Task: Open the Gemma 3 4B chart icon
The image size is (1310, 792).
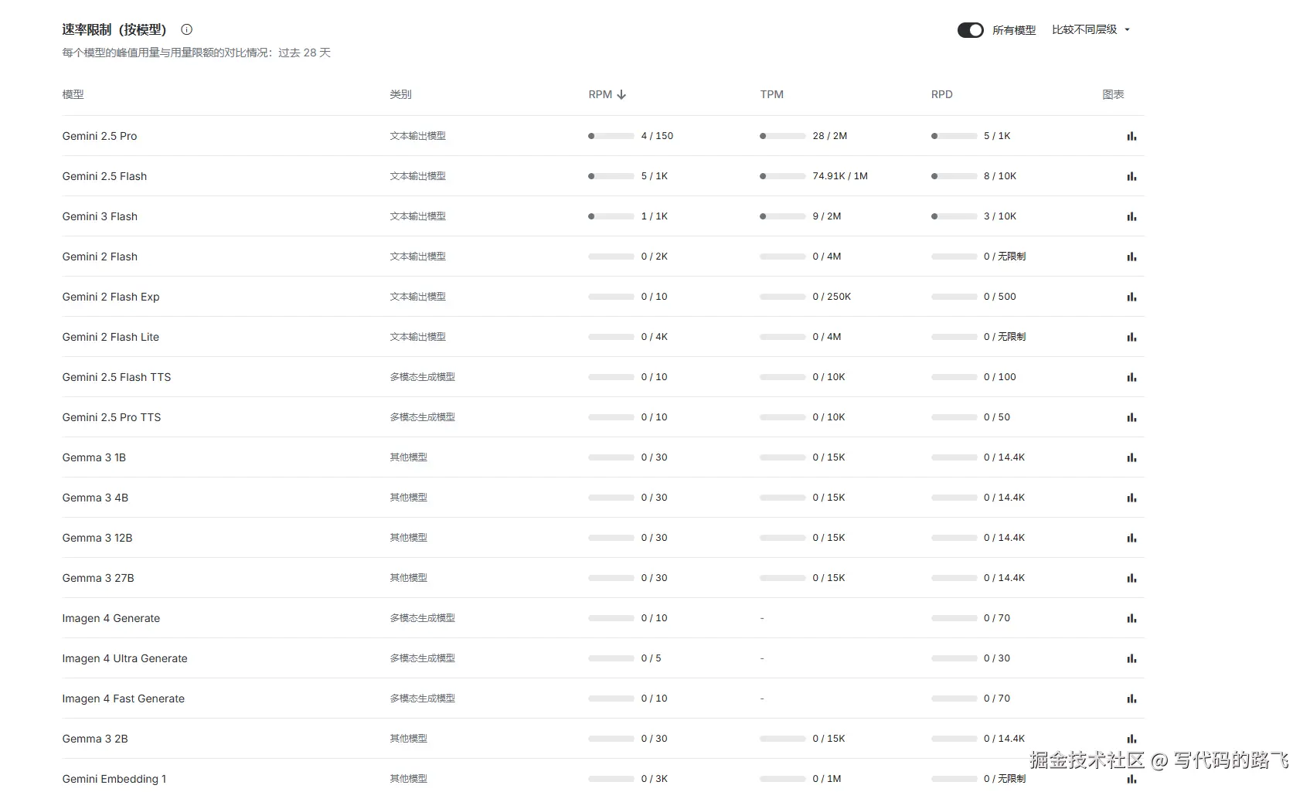Action: 1131,498
